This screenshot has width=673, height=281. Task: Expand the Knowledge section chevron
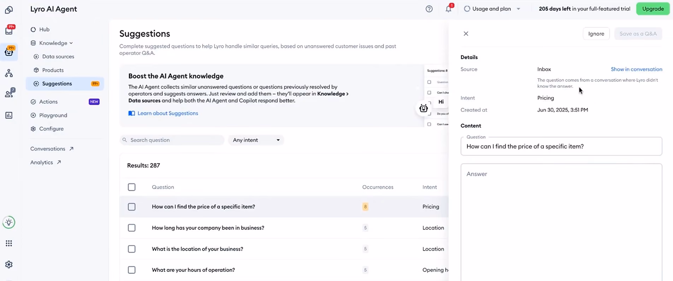coord(71,43)
